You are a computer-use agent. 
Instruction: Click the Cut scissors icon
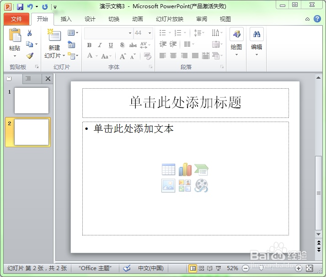pyautogui.click(x=30, y=33)
